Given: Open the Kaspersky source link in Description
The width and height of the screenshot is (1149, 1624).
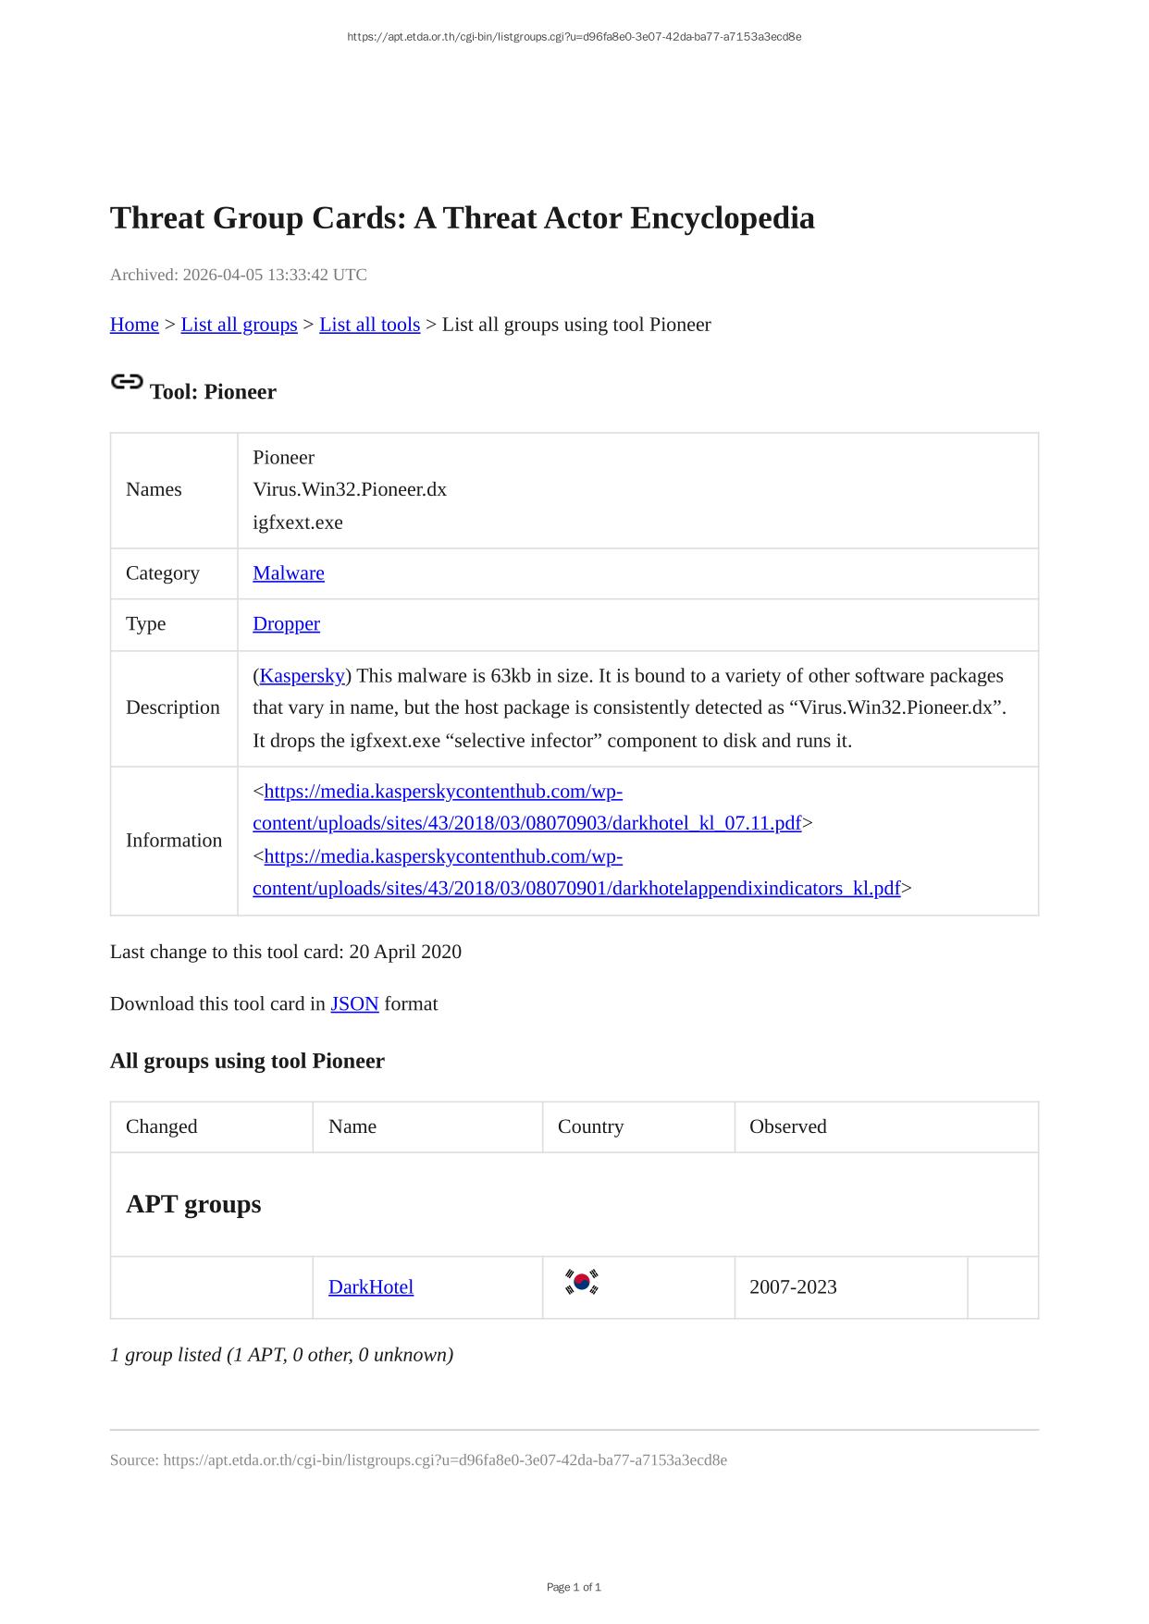Looking at the screenshot, I should 302,676.
